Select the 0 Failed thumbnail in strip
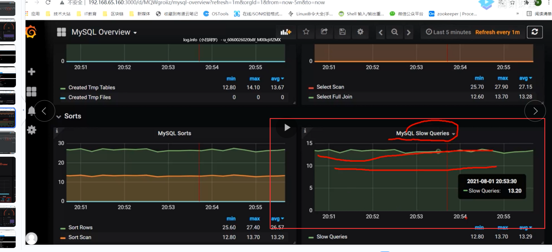 [x=8, y=180]
